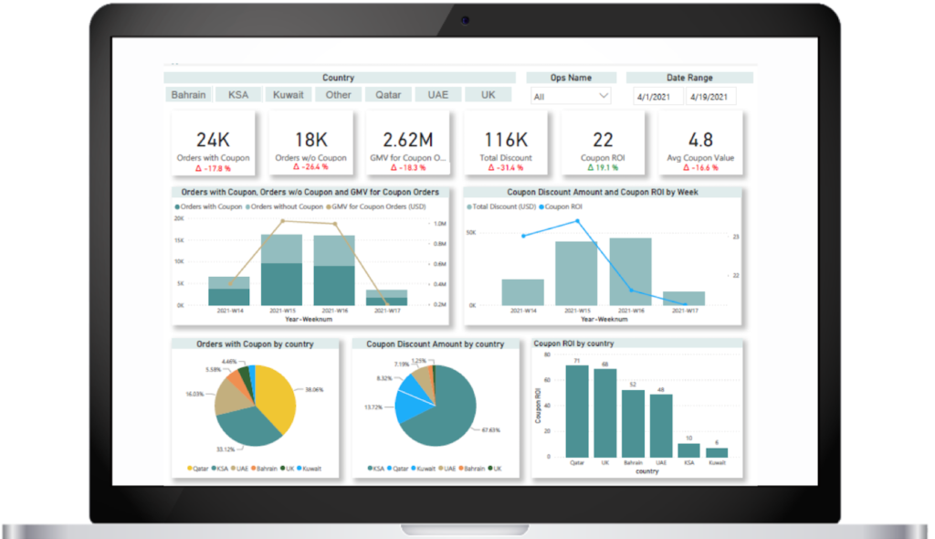
Task: Click the Kuwait bar in Coupon ROI chart
Action: (717, 452)
